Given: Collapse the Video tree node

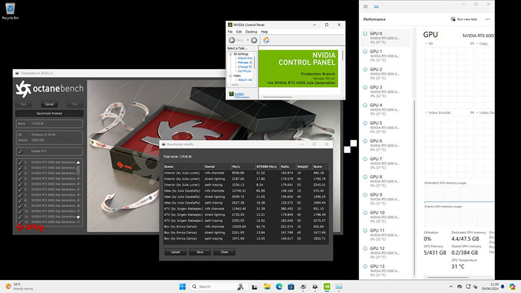Looking at the screenshot, I should tap(229, 75).
